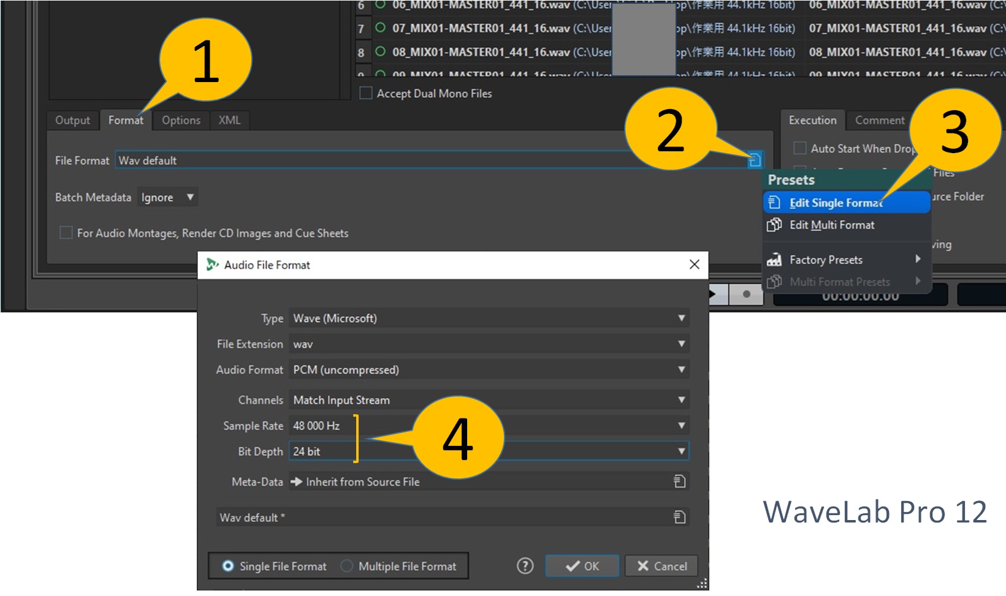Image resolution: width=1006 pixels, height=596 pixels.
Task: Click preset icon next to Wav default name
Action: pyautogui.click(x=679, y=518)
